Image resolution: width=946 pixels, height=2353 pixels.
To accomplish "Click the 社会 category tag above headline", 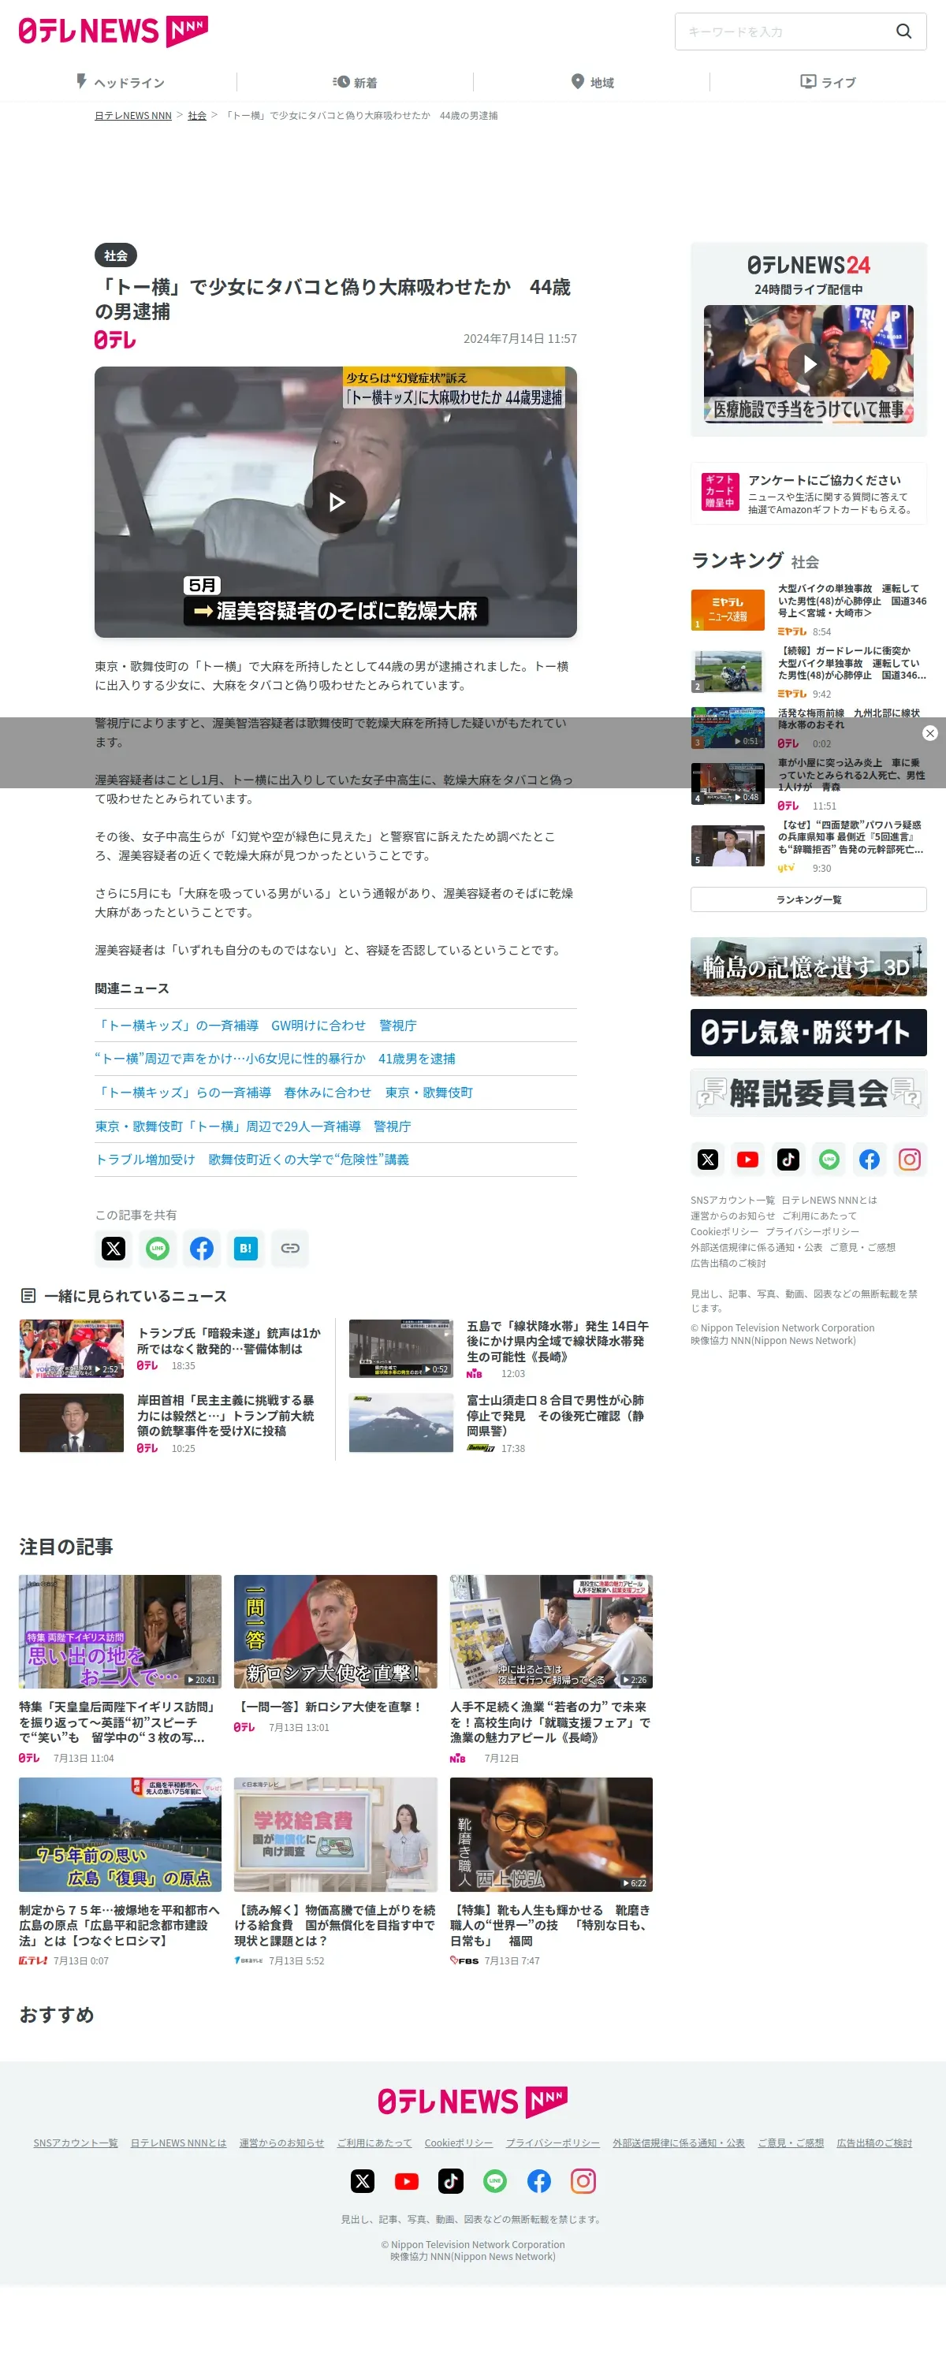I will (x=115, y=255).
